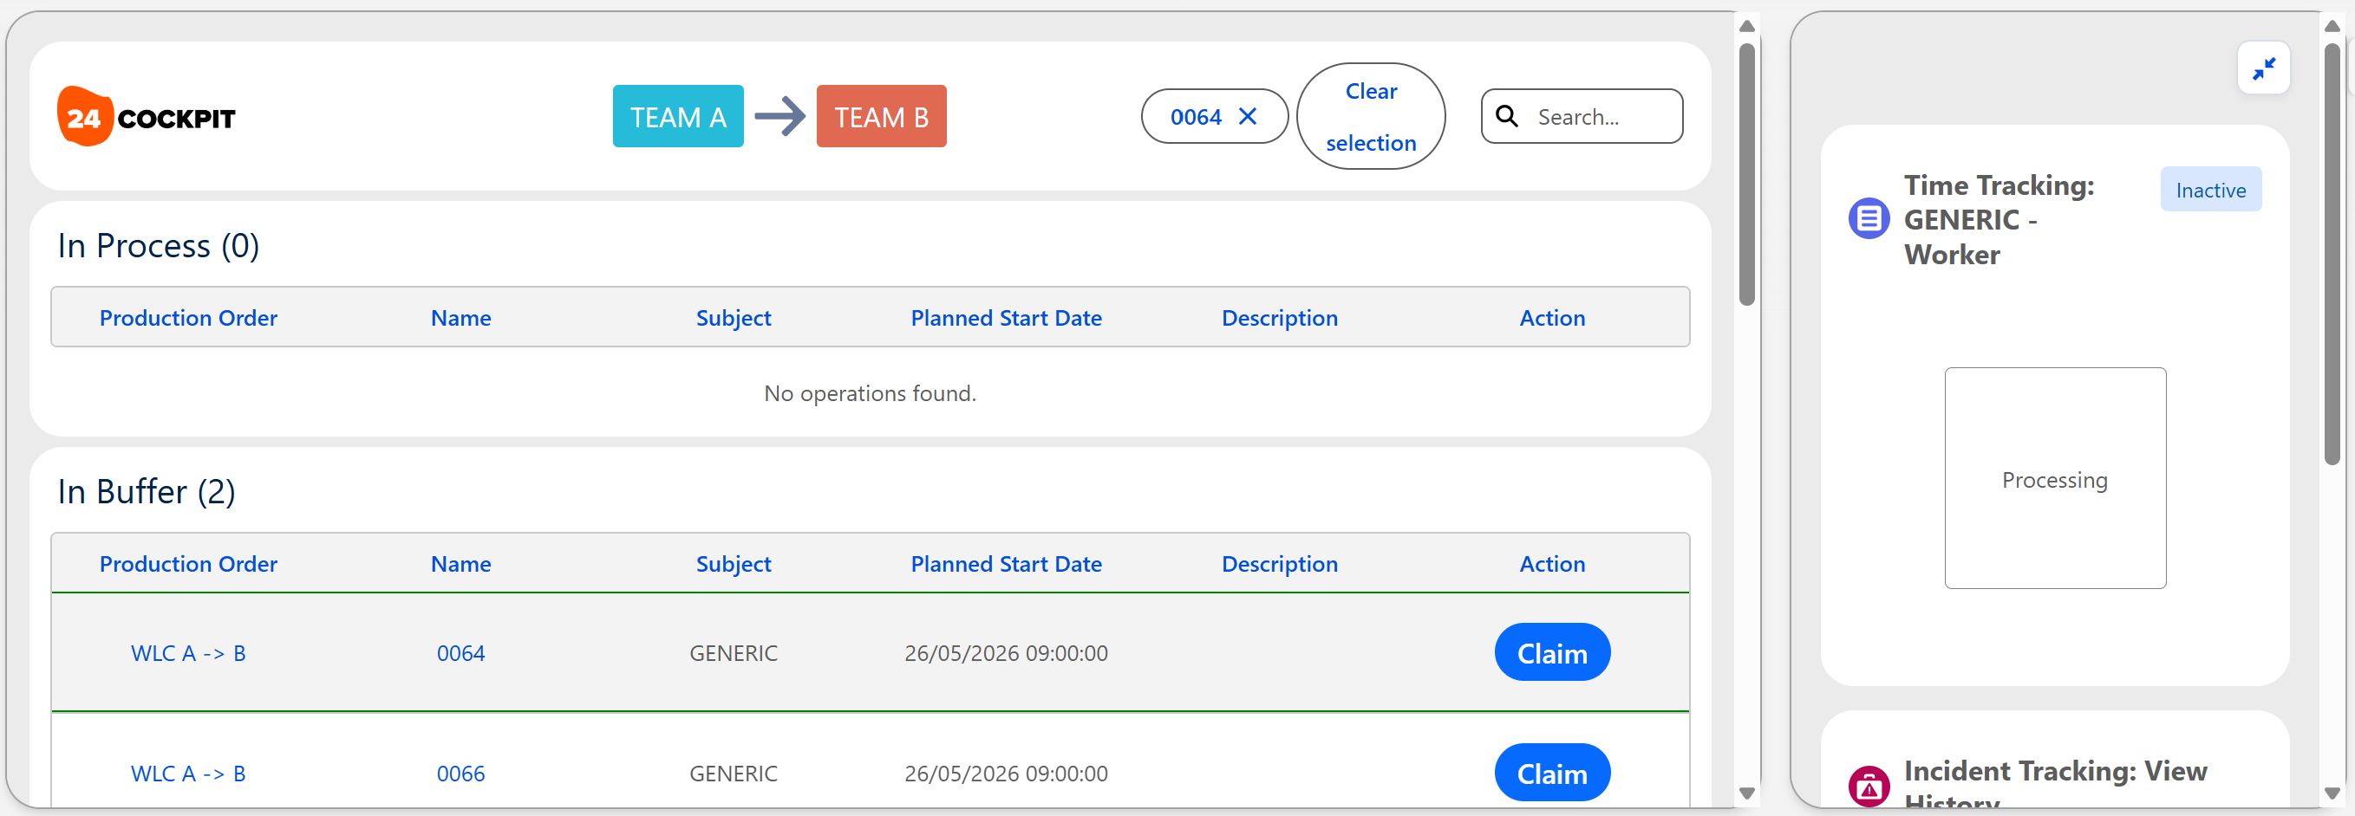The image size is (2355, 816).
Task: Click GENERIC subject in 0066 row
Action: click(x=734, y=774)
